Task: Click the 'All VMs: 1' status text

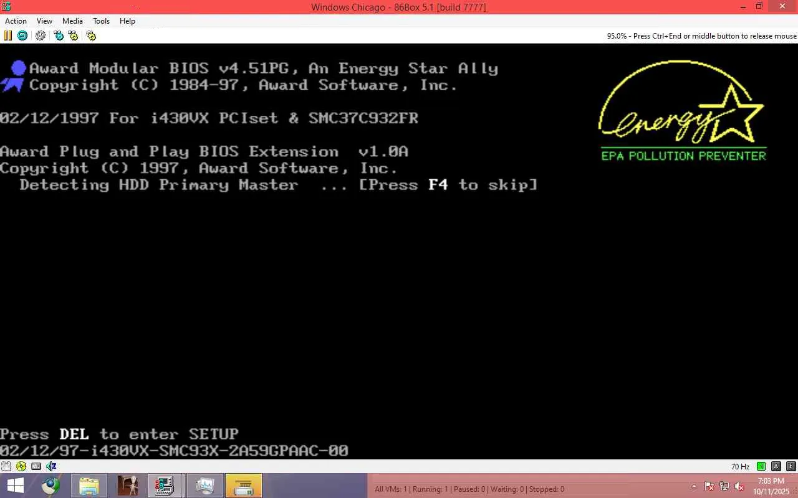Action: click(391, 489)
